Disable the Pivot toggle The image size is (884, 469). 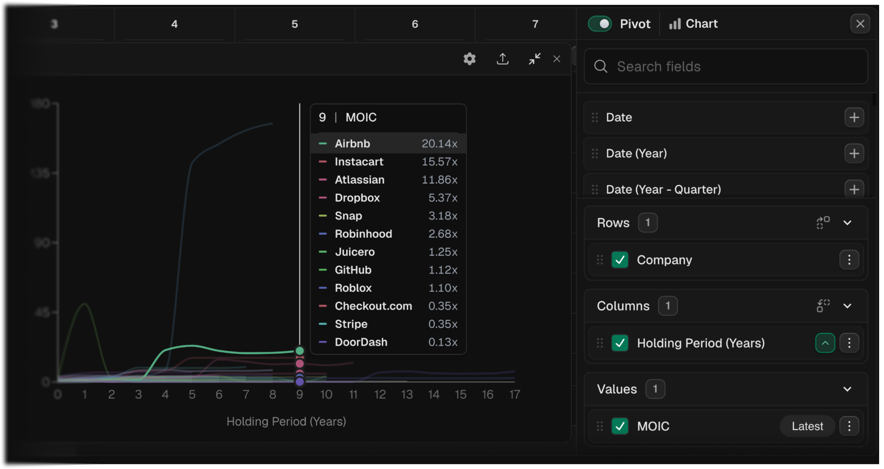[600, 23]
